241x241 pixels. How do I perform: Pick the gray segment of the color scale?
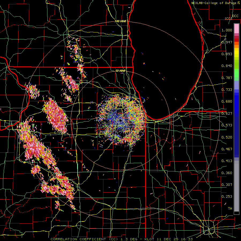tap(236, 186)
